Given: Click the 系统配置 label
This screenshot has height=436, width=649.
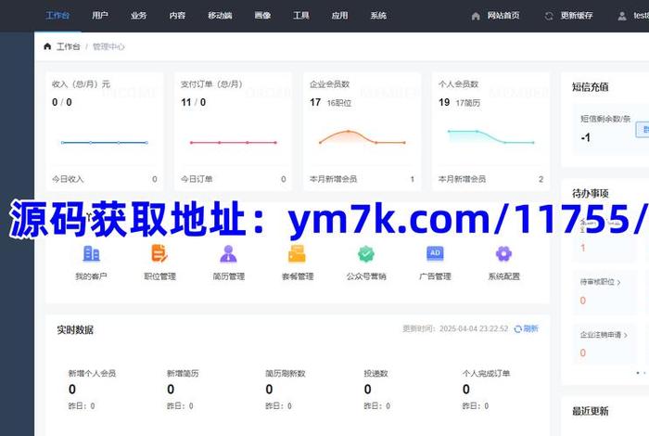Looking at the screenshot, I should point(503,276).
